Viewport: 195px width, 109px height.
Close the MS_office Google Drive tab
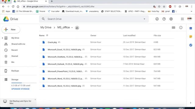click(46, 1)
